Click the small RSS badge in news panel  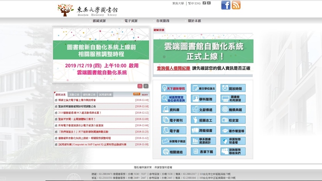[x=137, y=94]
